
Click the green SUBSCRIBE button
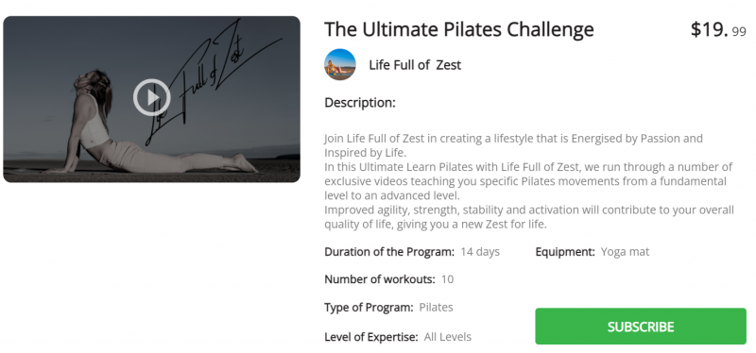click(641, 327)
